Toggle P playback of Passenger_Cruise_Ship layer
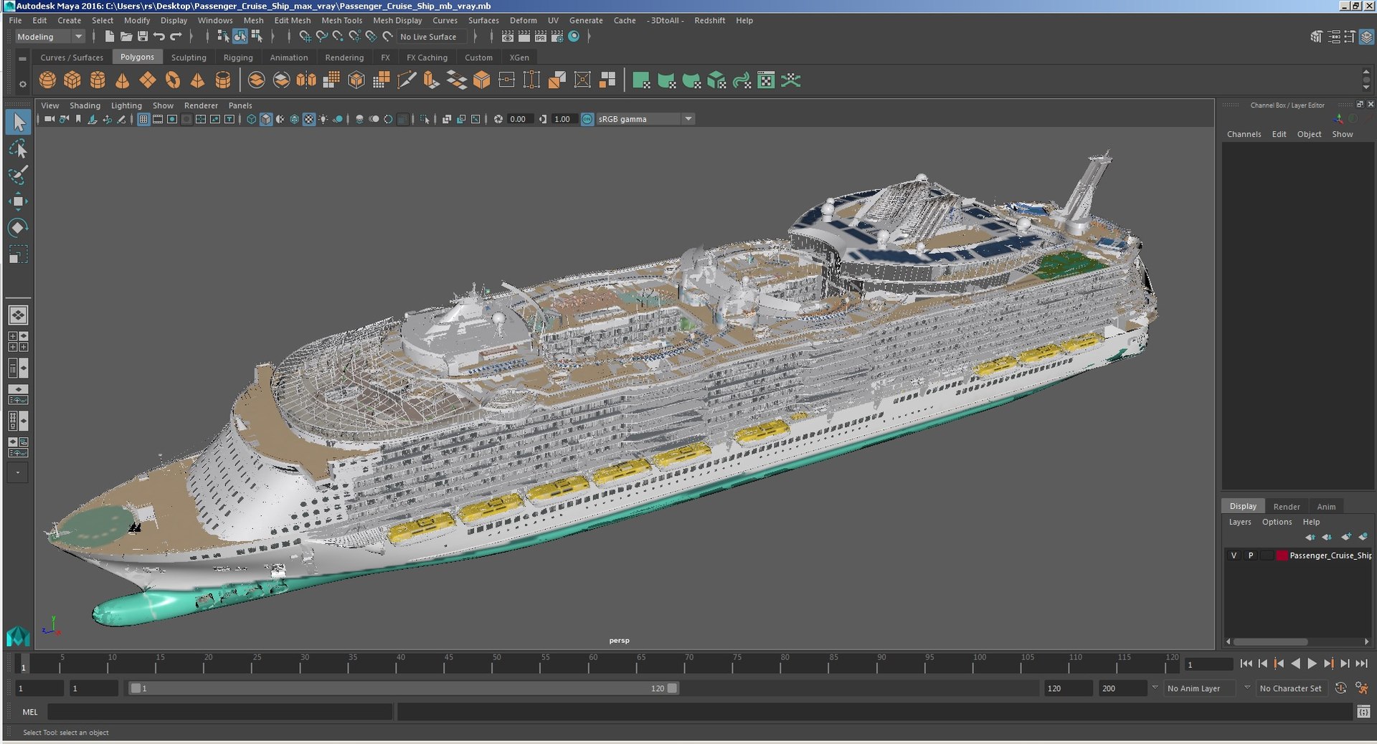This screenshot has width=1377, height=744. (1251, 555)
